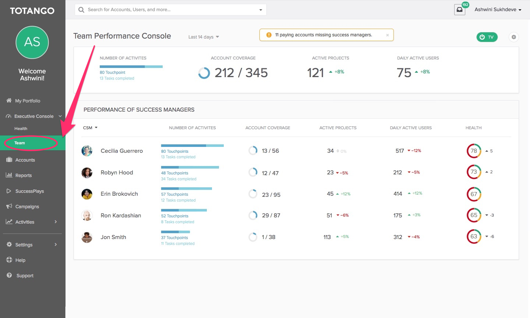
Task: Click Erin Brokovich's 414 daily users value
Action: [398, 194]
